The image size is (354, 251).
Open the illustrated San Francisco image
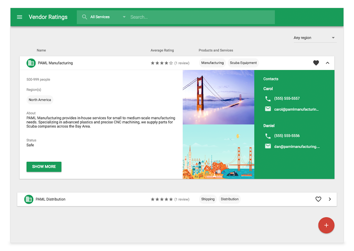pyautogui.click(x=219, y=152)
